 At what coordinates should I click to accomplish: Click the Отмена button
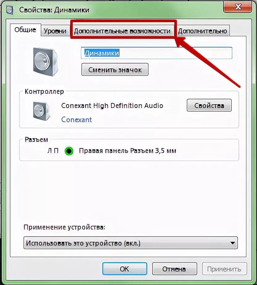(174, 269)
